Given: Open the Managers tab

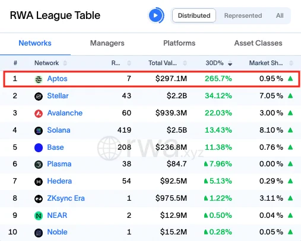Looking at the screenshot, I should click(107, 43).
